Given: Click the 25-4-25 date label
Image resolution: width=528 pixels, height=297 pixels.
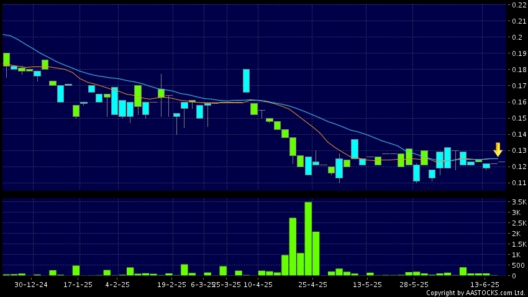Looking at the screenshot, I should [312, 285].
